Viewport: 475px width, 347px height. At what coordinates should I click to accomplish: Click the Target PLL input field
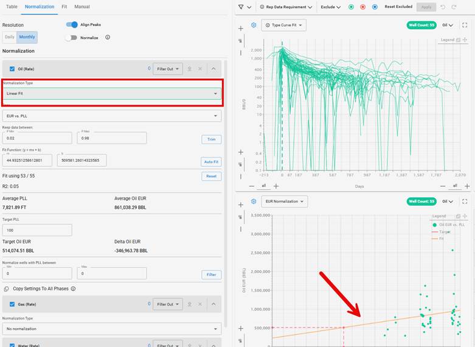37,230
